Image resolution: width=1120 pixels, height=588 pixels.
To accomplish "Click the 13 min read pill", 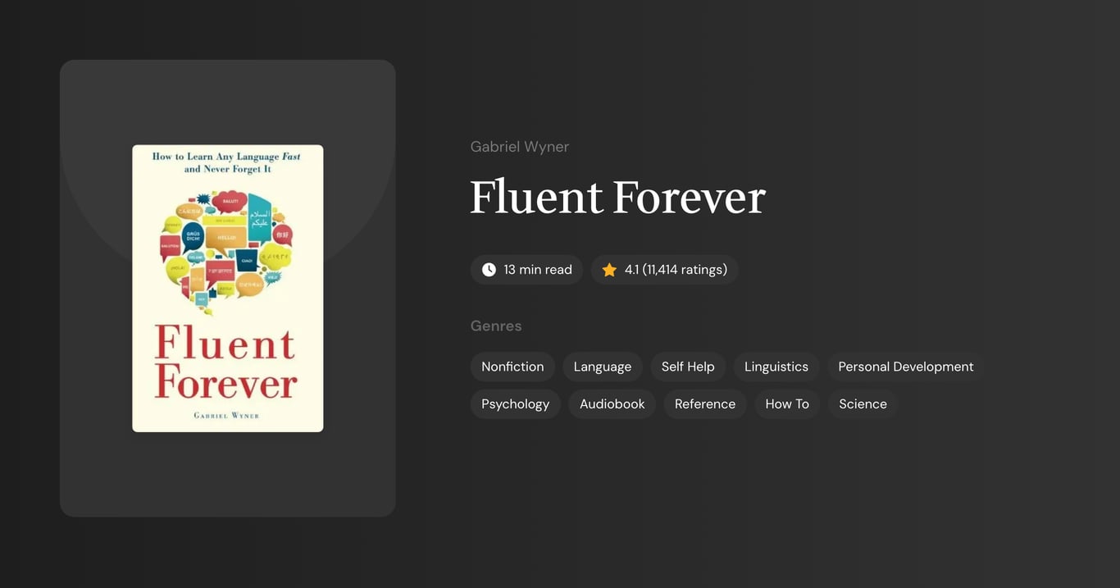I will point(526,269).
